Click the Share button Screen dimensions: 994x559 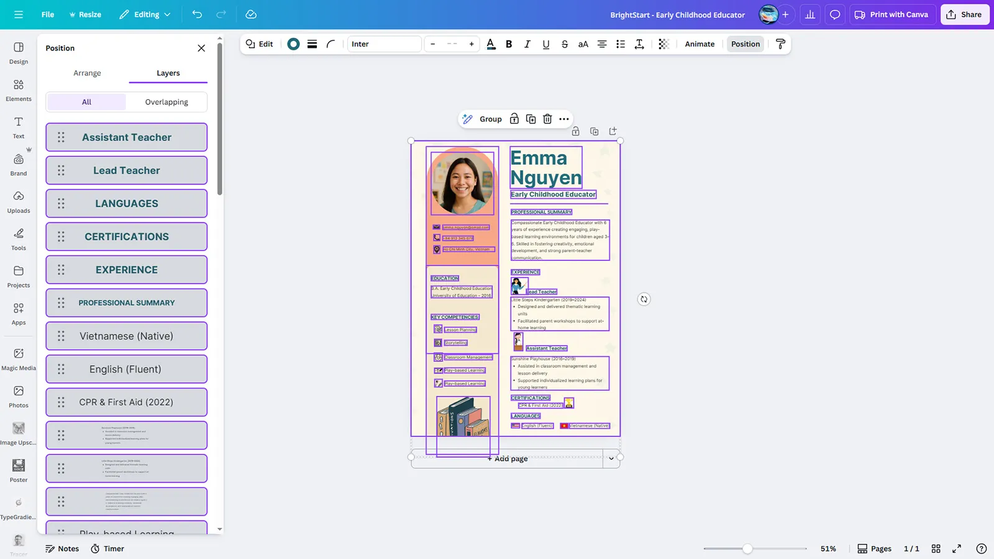point(964,14)
